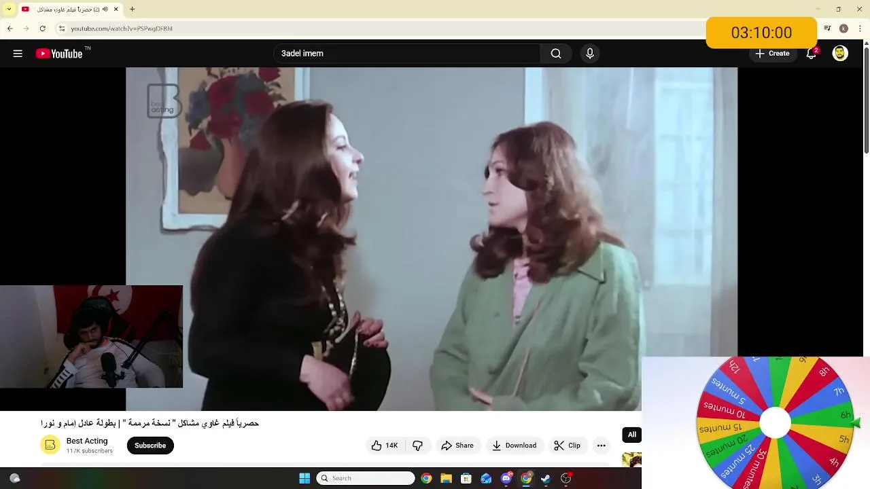Open a new browser tab

[132, 9]
